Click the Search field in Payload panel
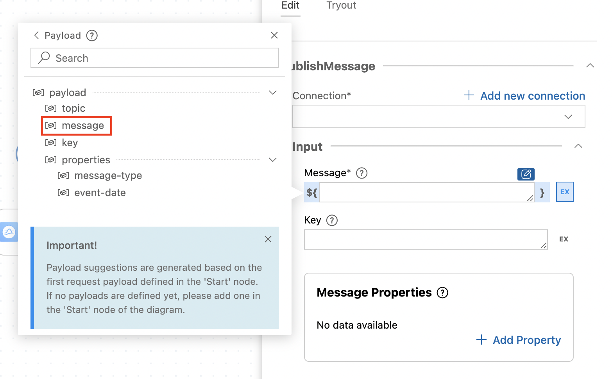 click(x=155, y=58)
